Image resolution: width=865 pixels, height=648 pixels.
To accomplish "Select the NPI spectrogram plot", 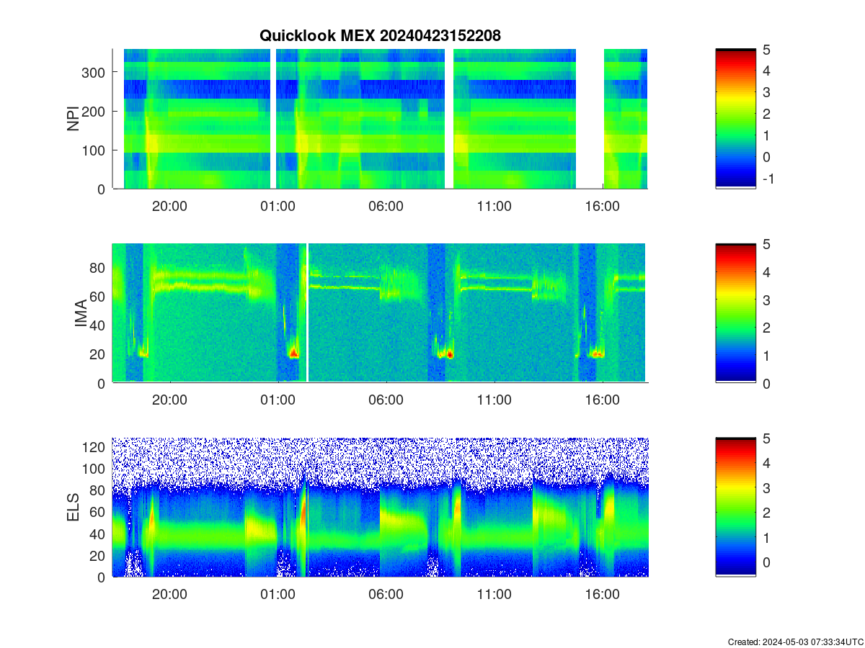I will 380,119.
